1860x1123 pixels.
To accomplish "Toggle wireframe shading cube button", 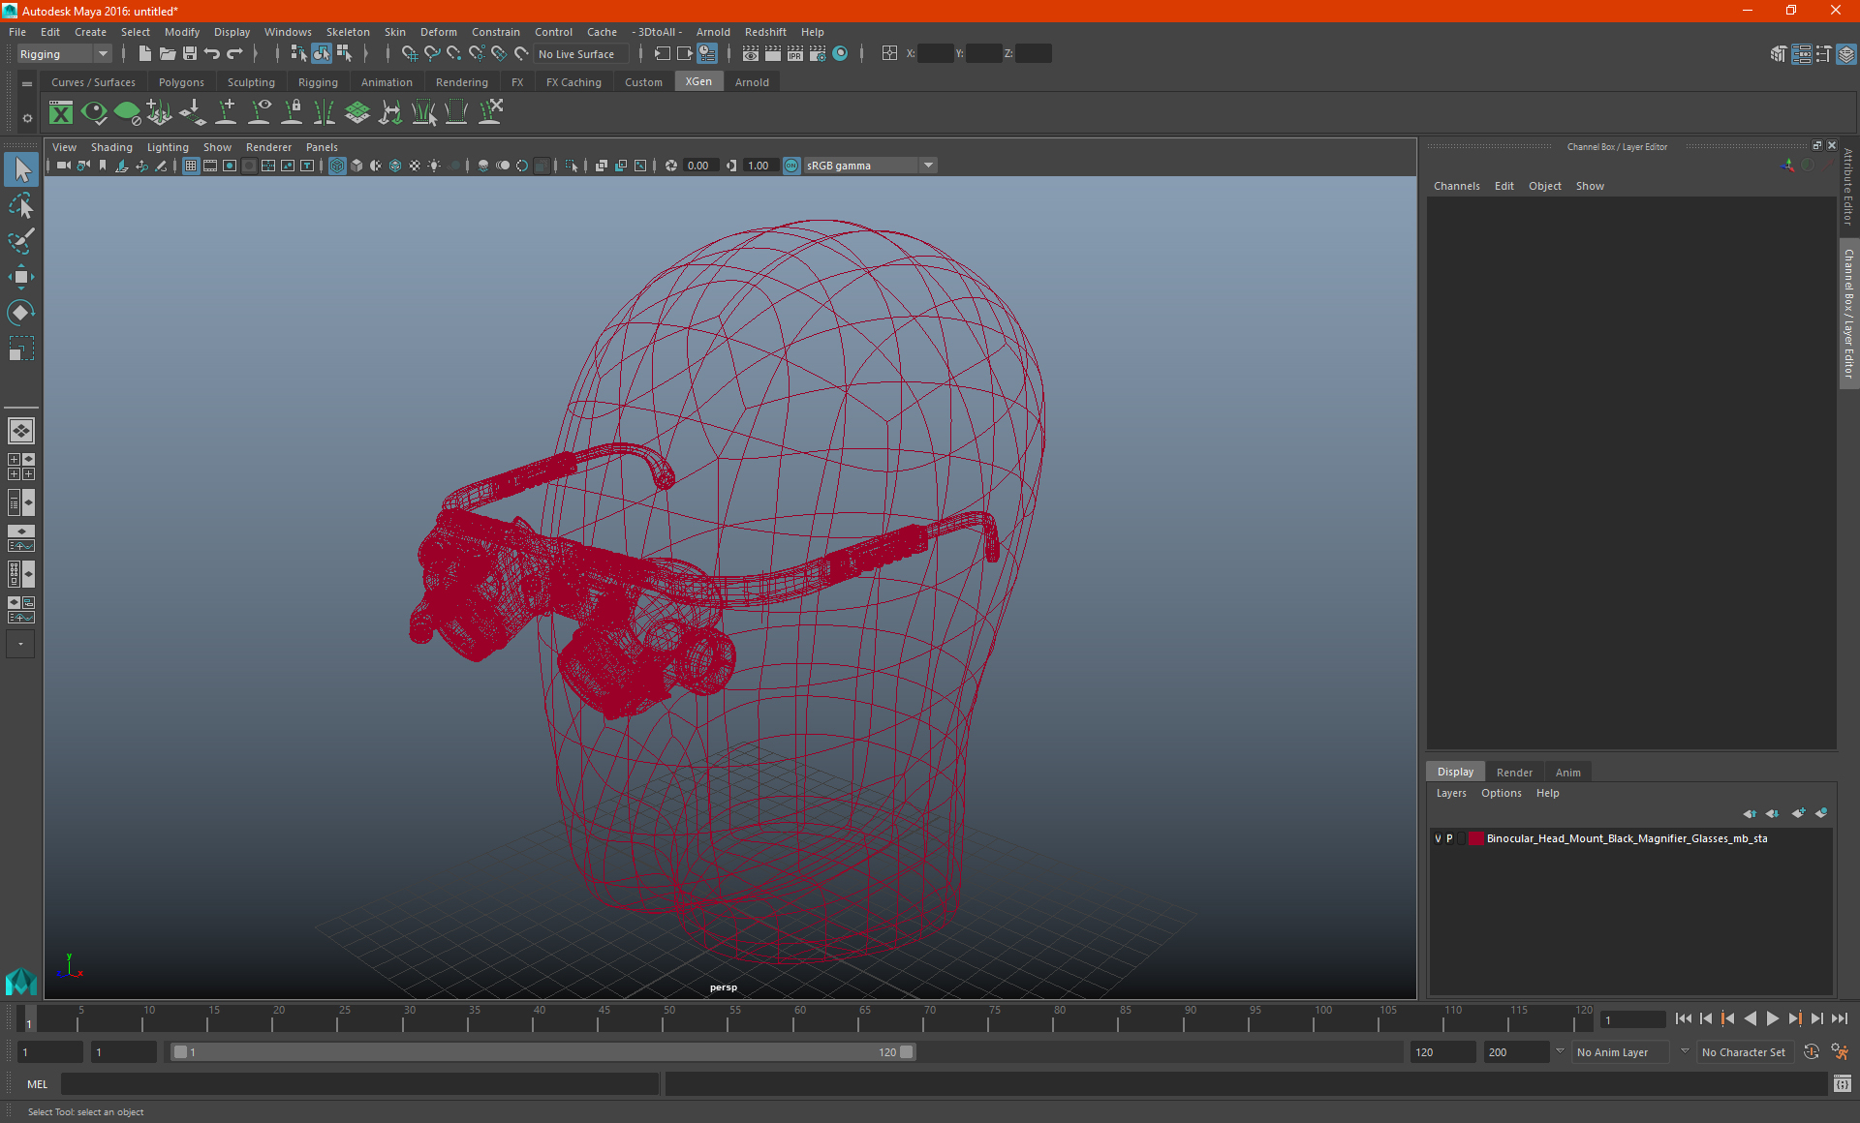I will point(337,166).
